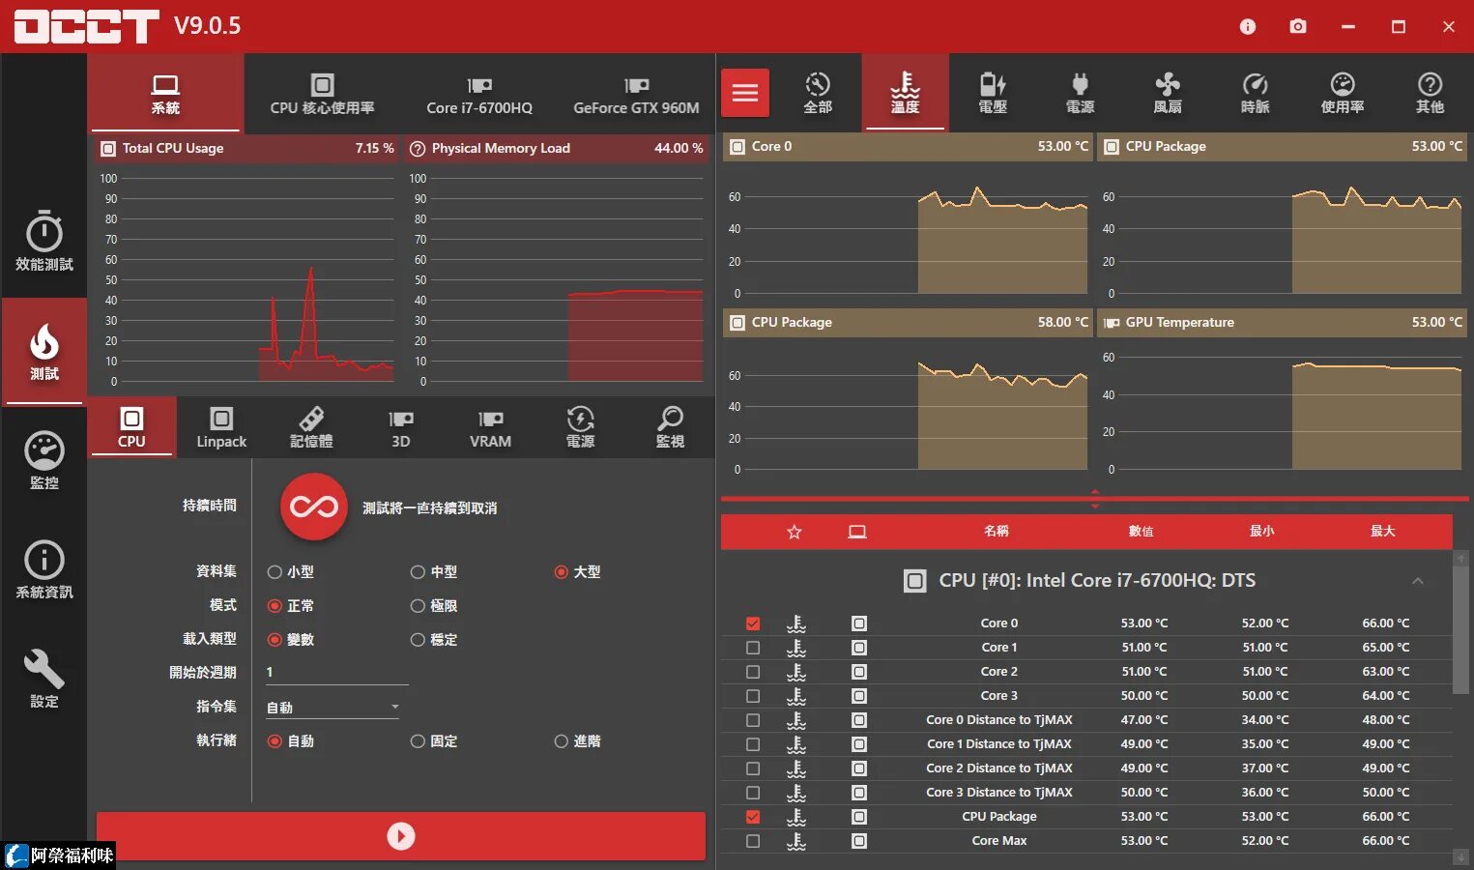Select the VRAM test
Image resolution: width=1474 pixels, height=870 pixels.
tap(490, 426)
